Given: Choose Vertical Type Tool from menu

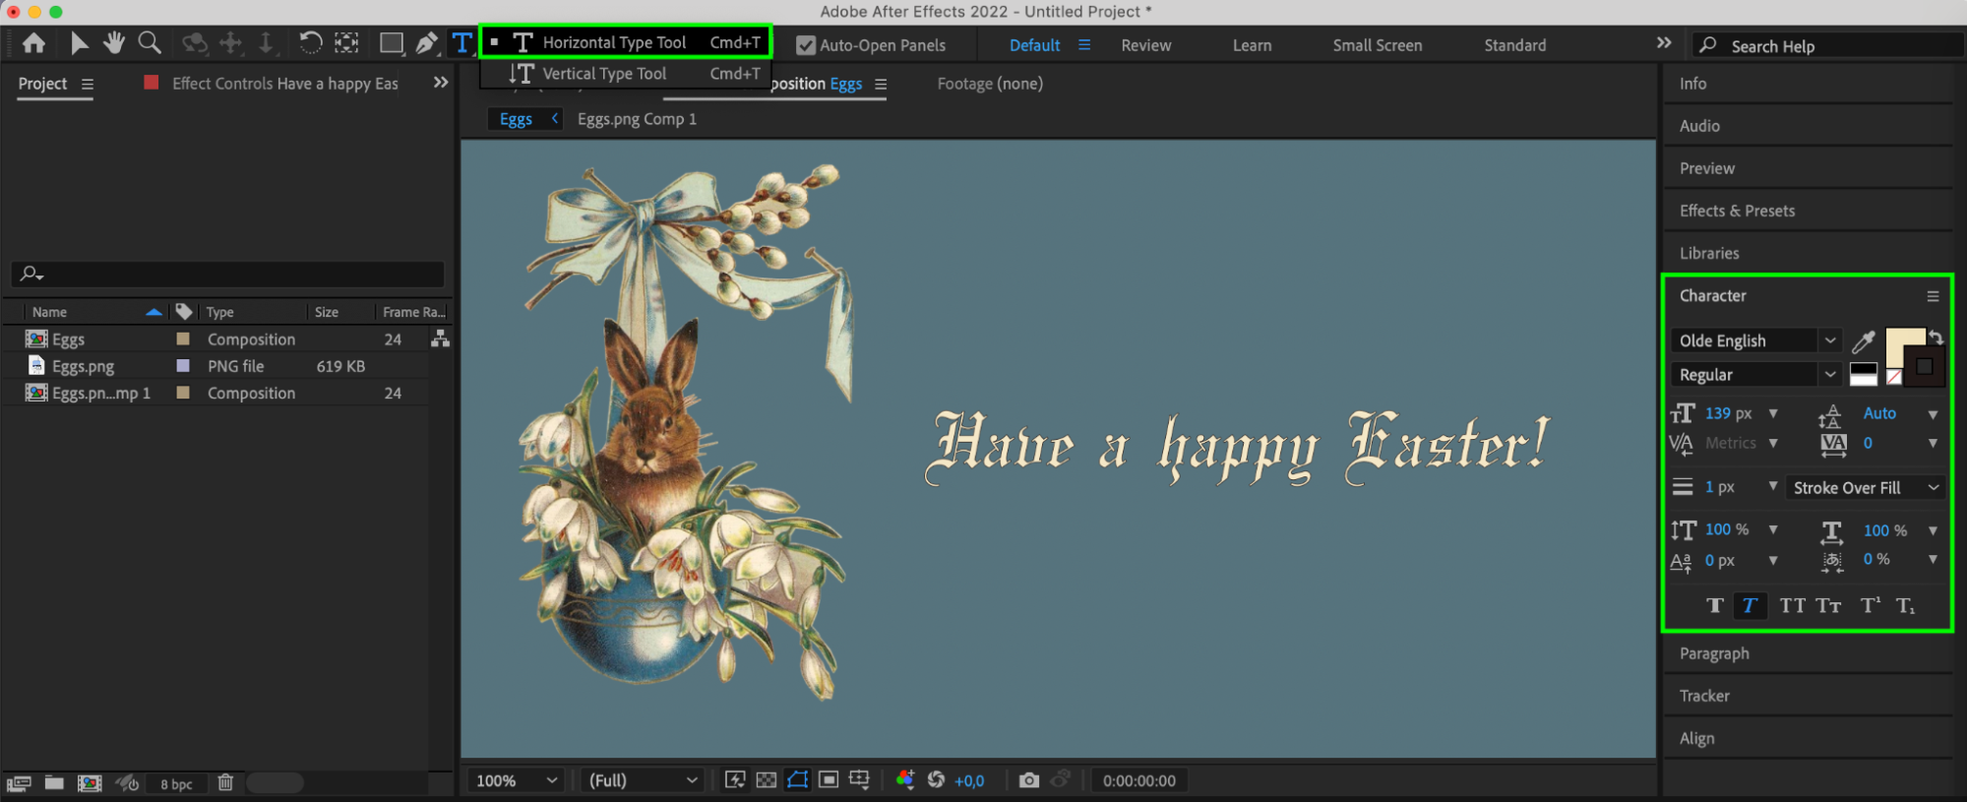Looking at the screenshot, I should [604, 74].
